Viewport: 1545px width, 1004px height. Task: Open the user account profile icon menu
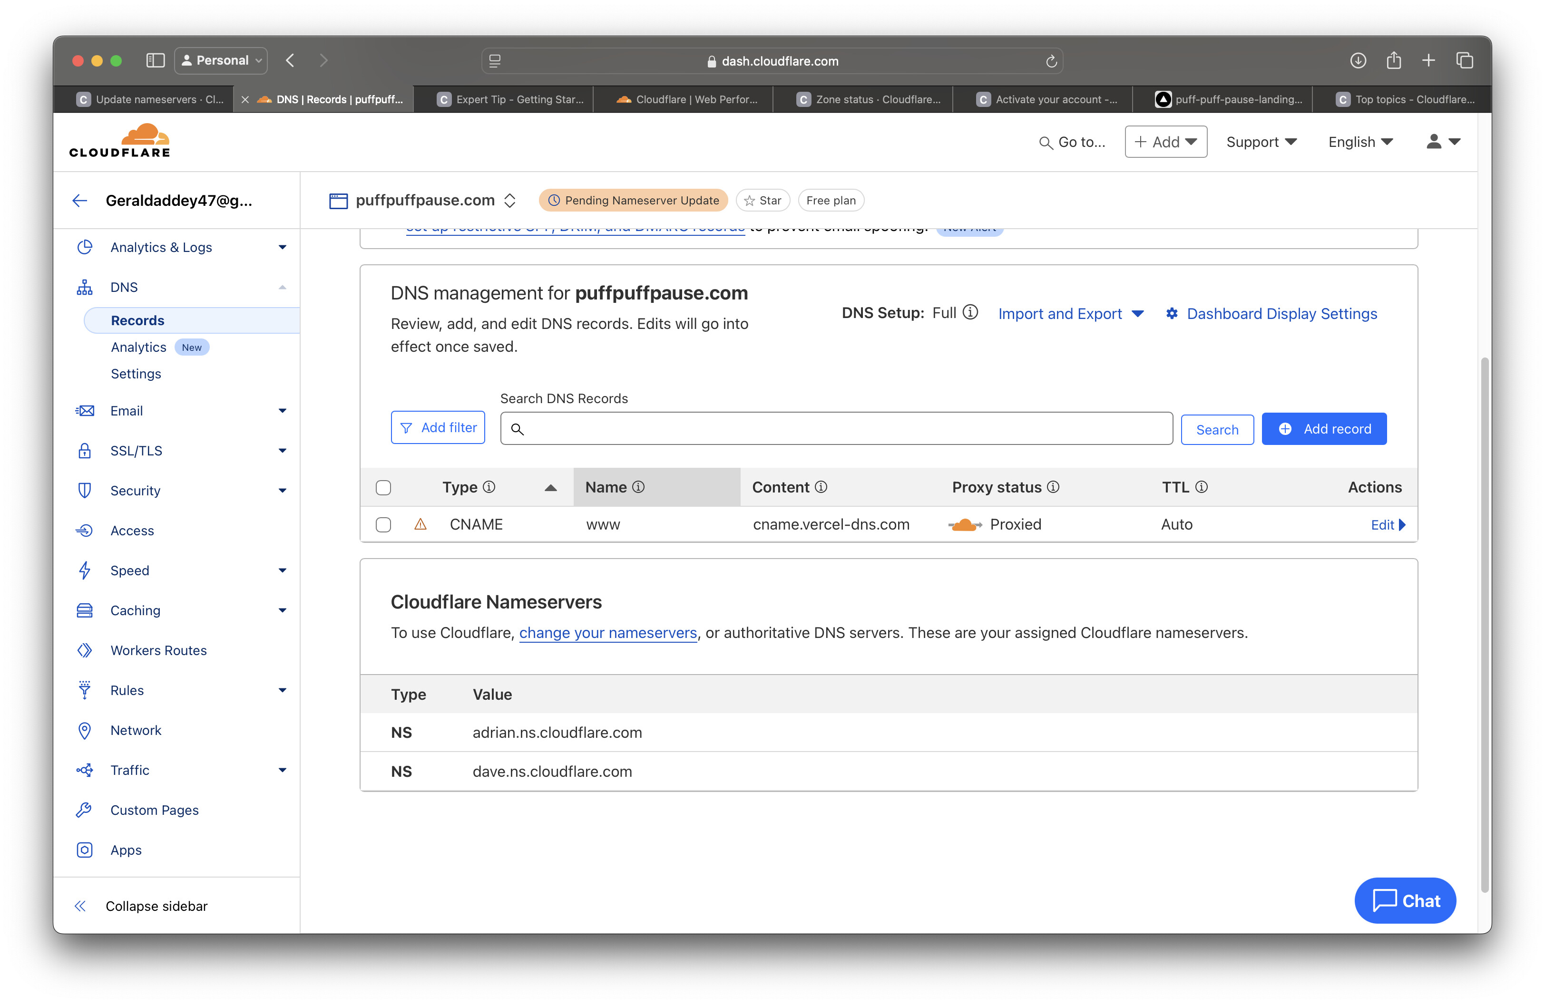[x=1442, y=141]
